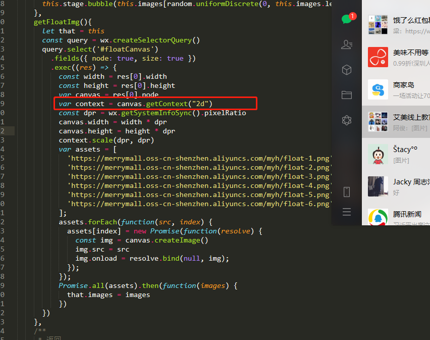Viewport: 430px width, 340px height.
Task: Click 'const width = res[0].width' line
Action: [x=113, y=76]
